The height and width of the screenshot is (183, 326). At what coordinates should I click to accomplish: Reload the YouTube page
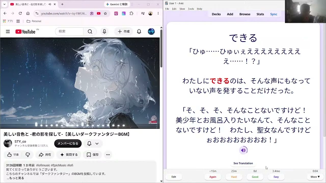point(20,13)
